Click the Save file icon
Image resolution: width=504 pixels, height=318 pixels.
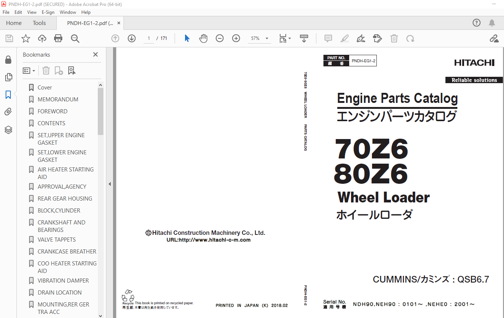point(9,38)
